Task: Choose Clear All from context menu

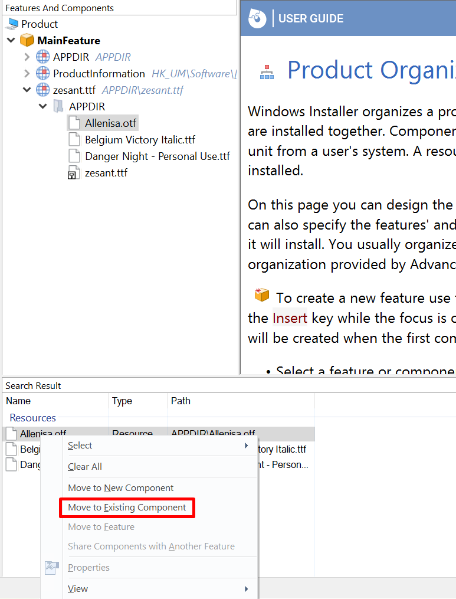Action: coord(85,467)
